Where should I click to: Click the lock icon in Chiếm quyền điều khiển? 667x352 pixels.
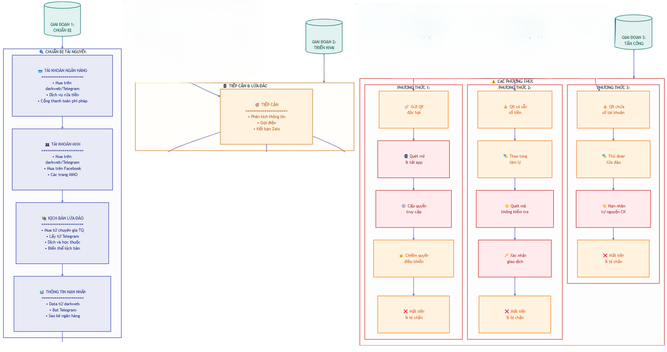pyautogui.click(x=402, y=256)
